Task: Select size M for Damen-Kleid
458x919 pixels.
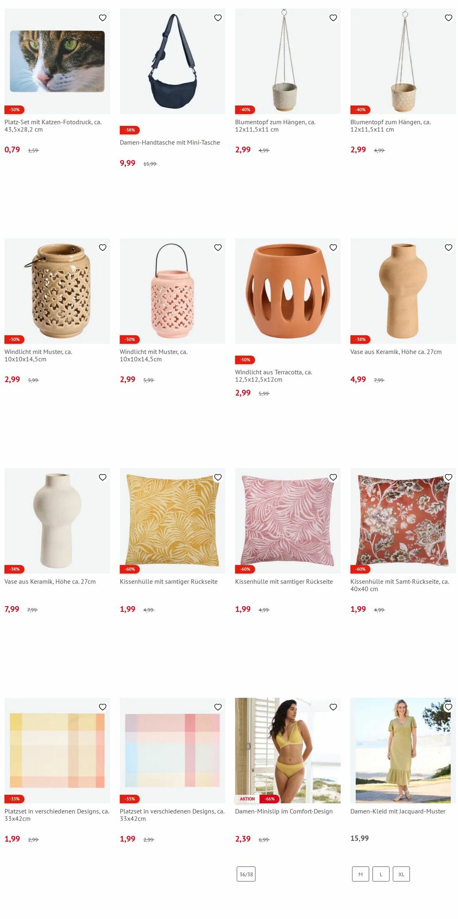Action: (361, 874)
